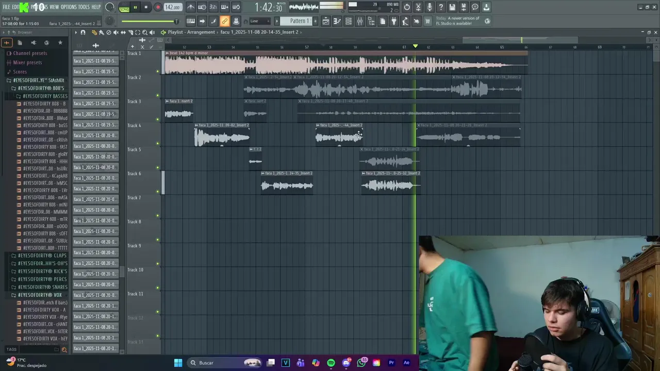Open playlist options arrow menu
Image resolution: width=660 pixels, height=371 pixels.
(x=76, y=32)
